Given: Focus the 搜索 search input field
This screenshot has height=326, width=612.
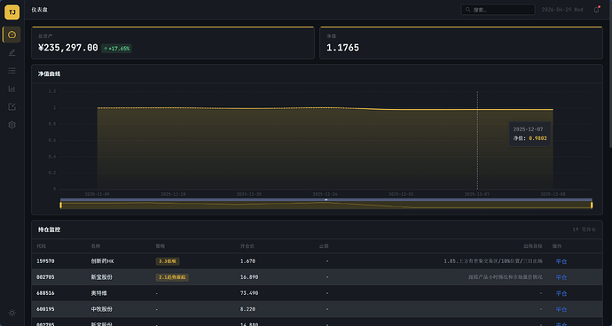Looking at the screenshot, I should tap(498, 10).
